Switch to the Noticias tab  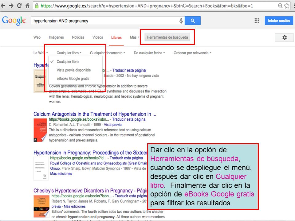[78, 37]
